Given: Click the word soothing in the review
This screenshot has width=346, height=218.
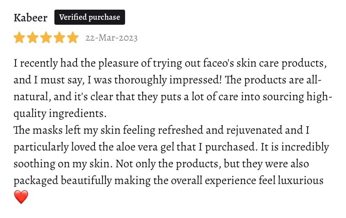Looking at the screenshot, I should (34, 164).
